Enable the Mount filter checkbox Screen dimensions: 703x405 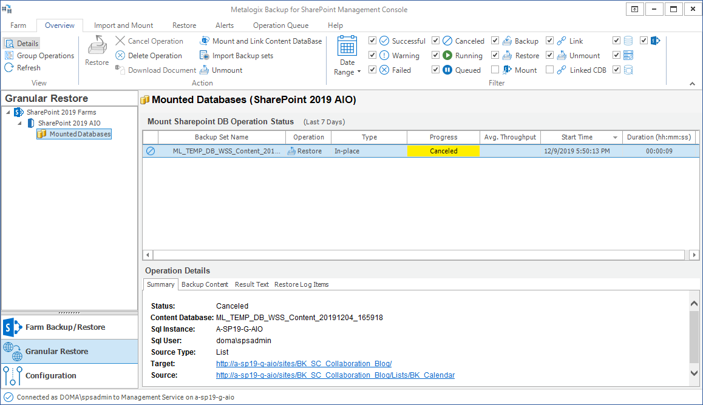[495, 70]
